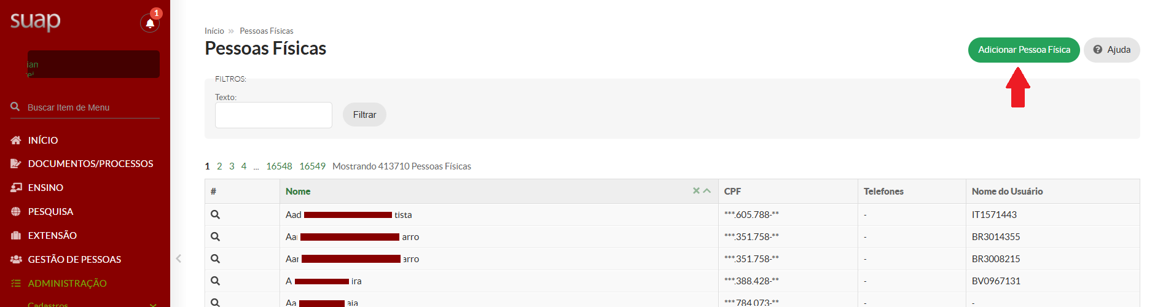Open the Gestão de Pessoas menu
The image size is (1163, 307).
tap(74, 259)
